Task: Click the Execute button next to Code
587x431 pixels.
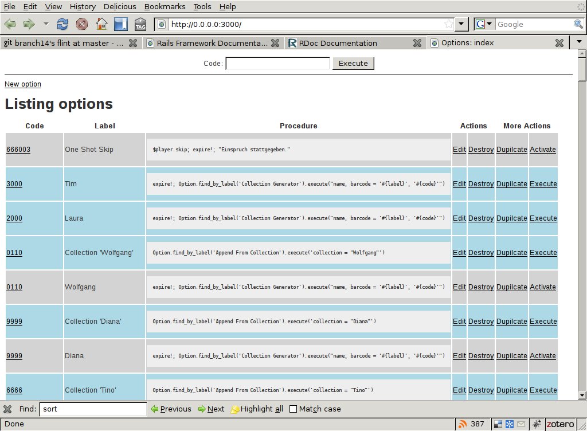Action: tap(353, 63)
